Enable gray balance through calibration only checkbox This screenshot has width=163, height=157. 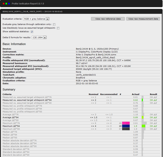pos(54,24)
